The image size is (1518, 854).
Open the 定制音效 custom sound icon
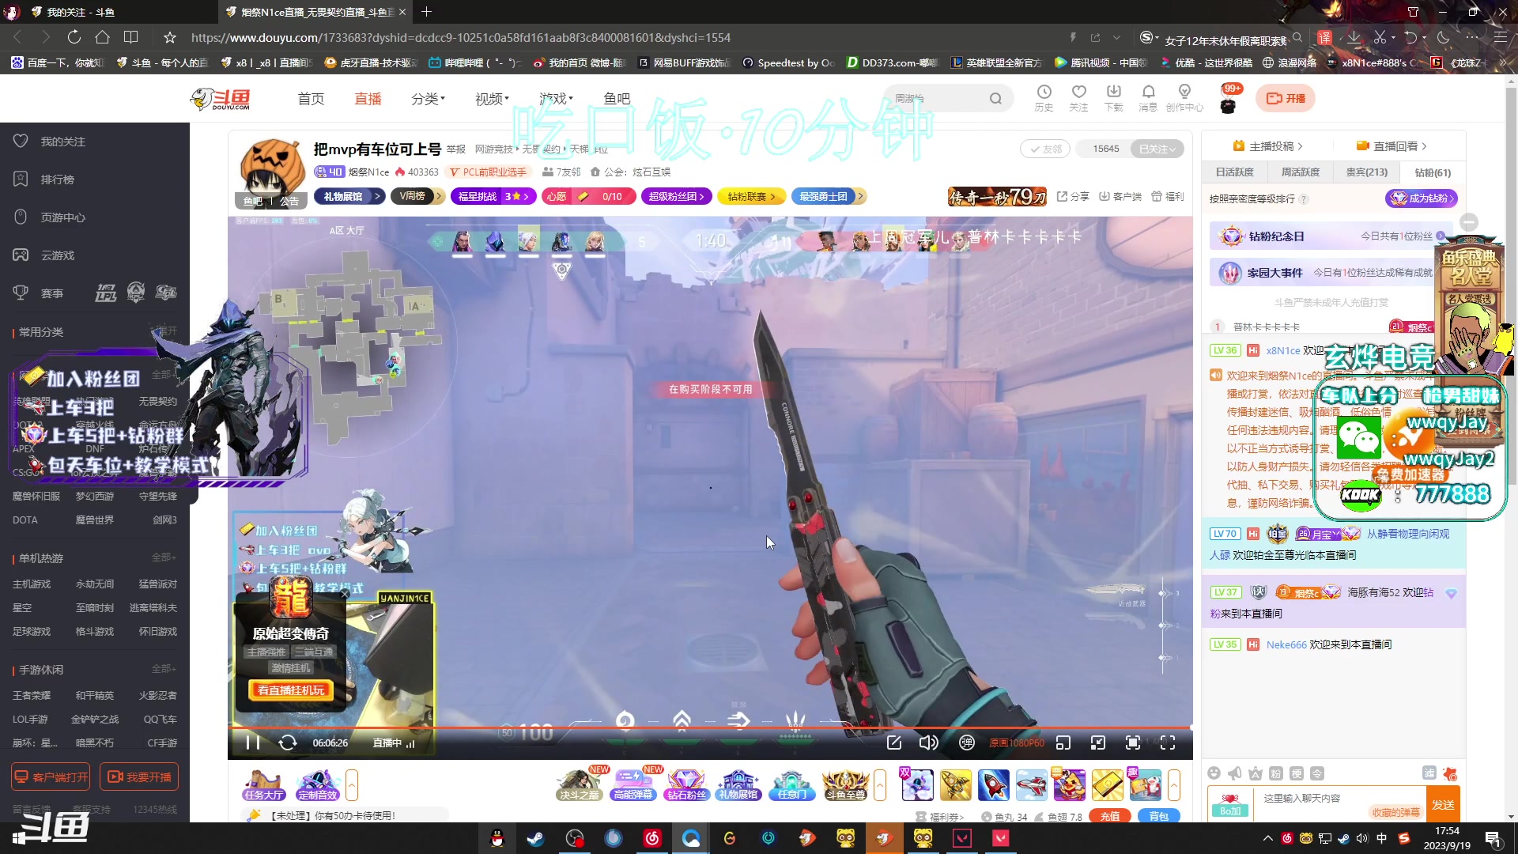[318, 785]
